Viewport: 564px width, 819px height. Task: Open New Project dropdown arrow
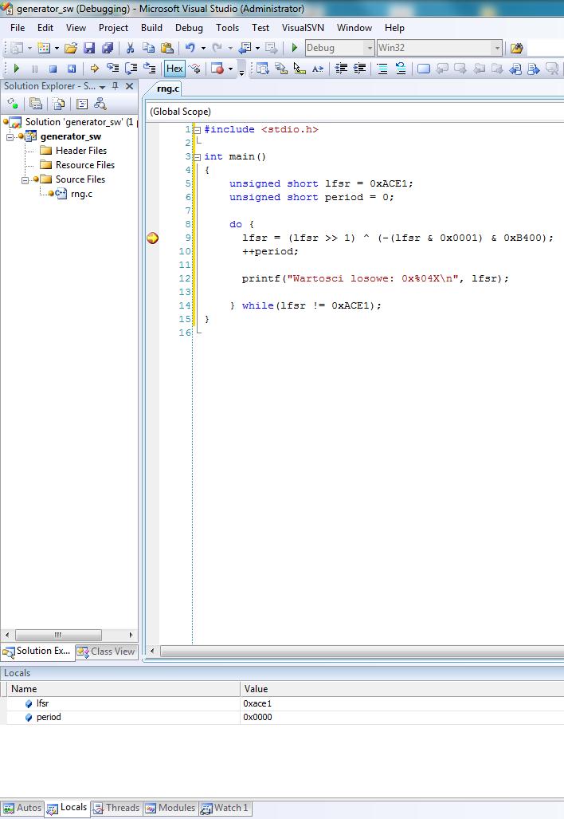point(29,48)
